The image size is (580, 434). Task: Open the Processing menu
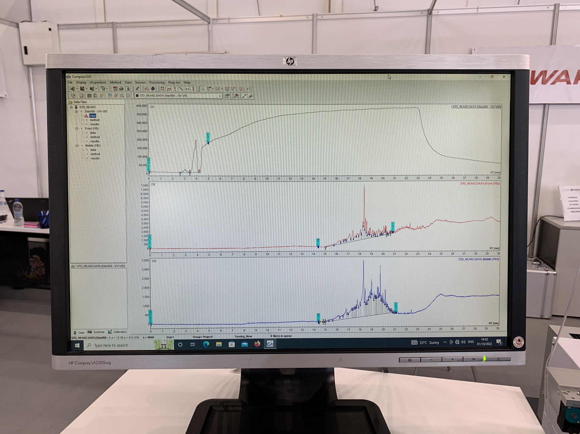157,82
